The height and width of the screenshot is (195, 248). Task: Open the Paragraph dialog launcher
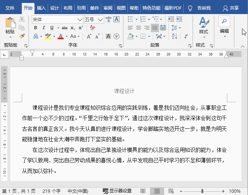tap(190, 46)
